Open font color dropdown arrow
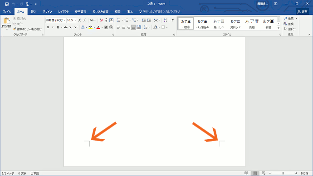 coord(102,27)
